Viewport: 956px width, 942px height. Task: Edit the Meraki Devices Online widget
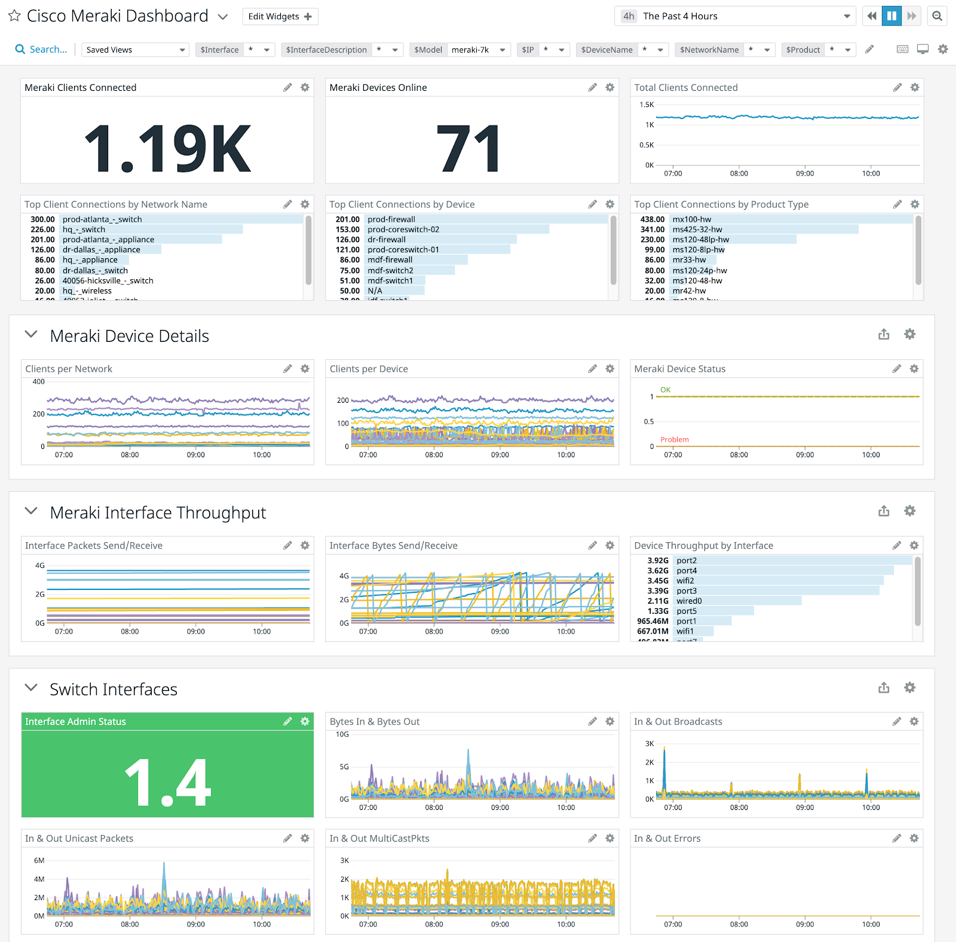tap(592, 87)
